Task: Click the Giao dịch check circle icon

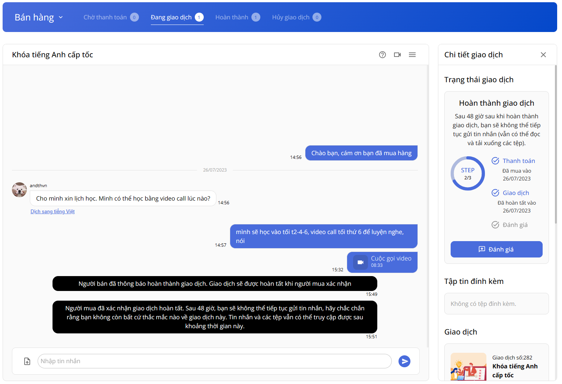Action: click(x=495, y=193)
